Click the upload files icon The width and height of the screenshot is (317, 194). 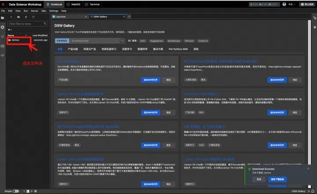pyautogui.click(x=26, y=17)
